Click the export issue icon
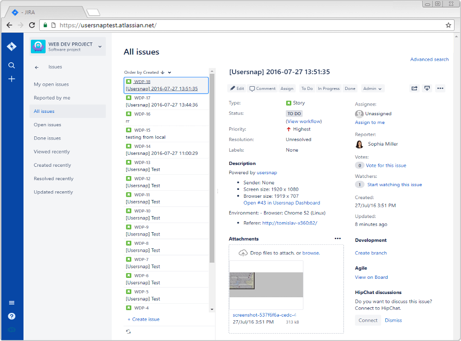This screenshot has width=461, height=341. (427, 88)
